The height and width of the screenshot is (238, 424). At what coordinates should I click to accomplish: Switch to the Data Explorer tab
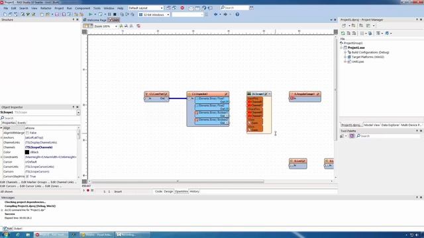[390, 125]
